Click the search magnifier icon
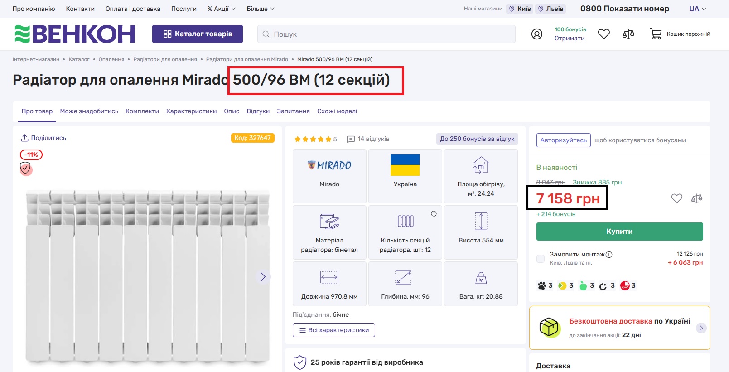This screenshot has width=729, height=372. tap(266, 34)
